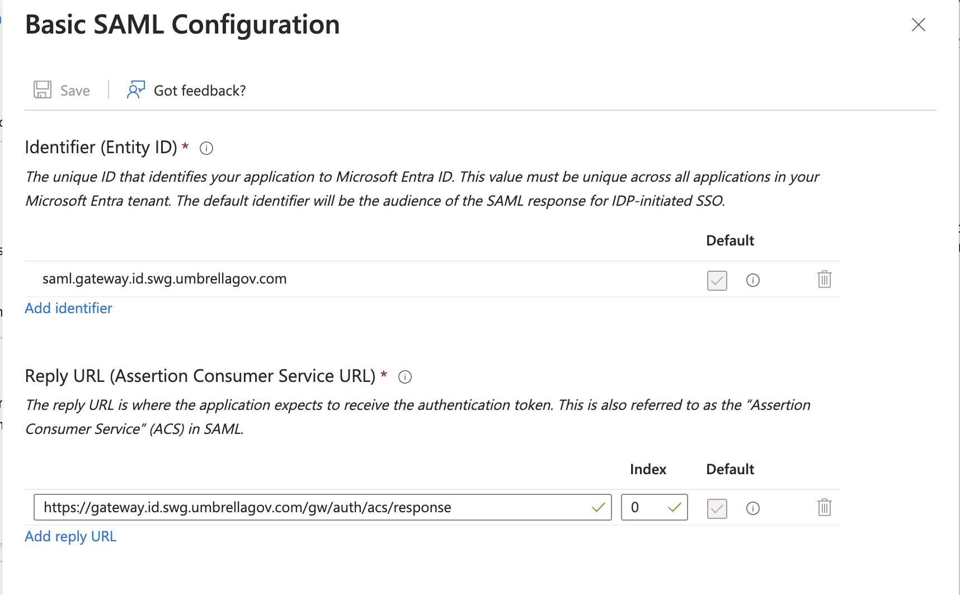Click Add identifier link
Viewport: 960px width, 595px height.
coord(68,308)
